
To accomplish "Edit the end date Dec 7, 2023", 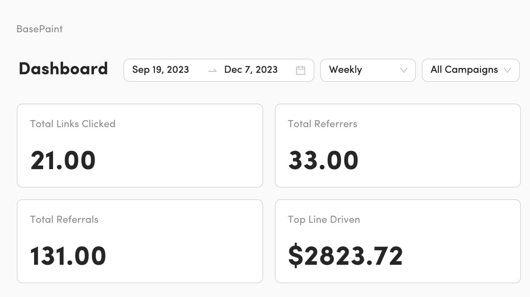I will 251,70.
